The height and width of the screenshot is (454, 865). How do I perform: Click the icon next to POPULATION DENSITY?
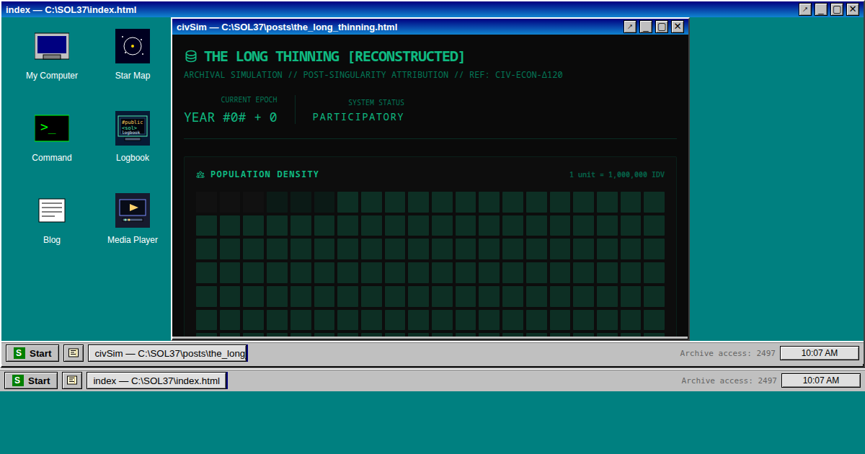(200, 174)
